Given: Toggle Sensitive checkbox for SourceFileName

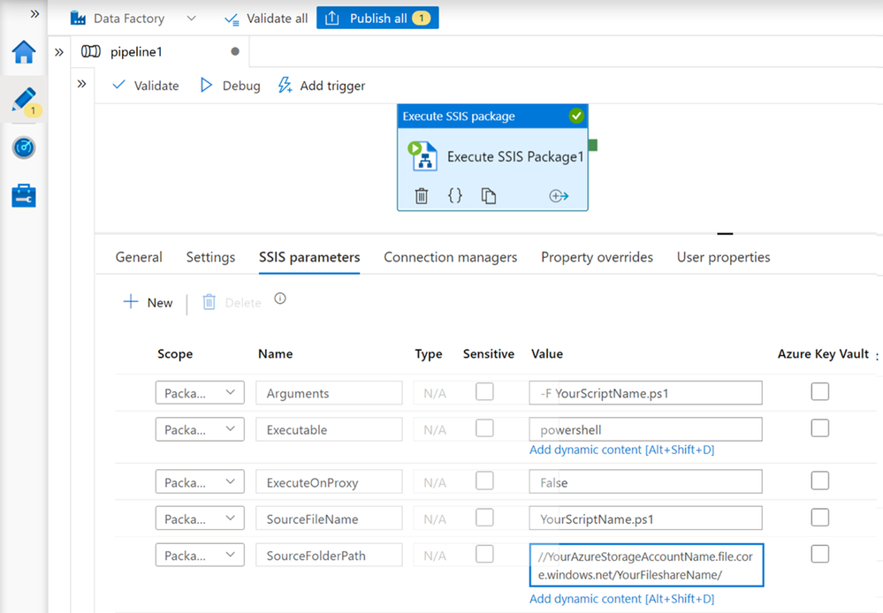Looking at the screenshot, I should pyautogui.click(x=484, y=518).
